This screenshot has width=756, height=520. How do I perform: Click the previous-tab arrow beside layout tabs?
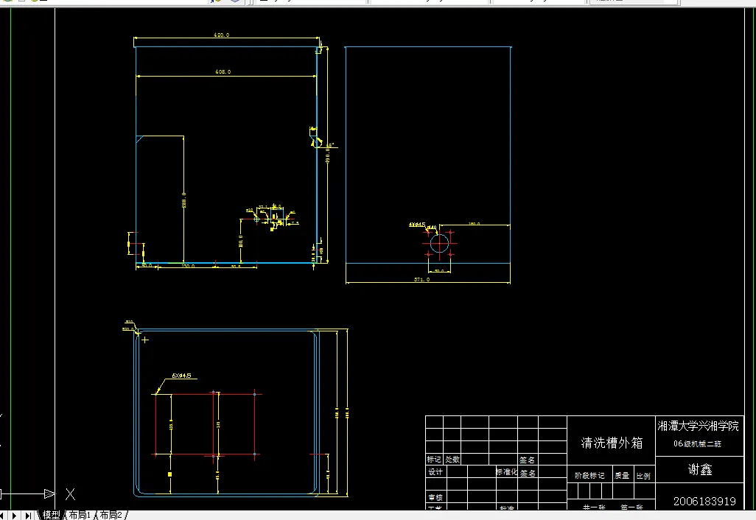(x=3, y=515)
